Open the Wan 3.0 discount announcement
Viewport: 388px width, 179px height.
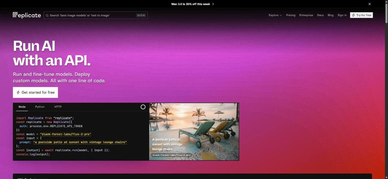point(192,4)
